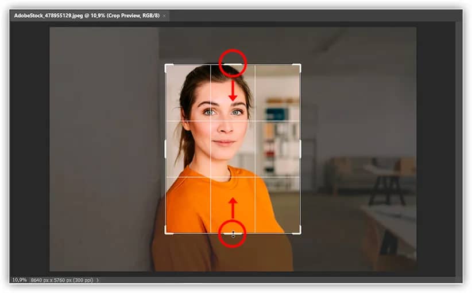The width and height of the screenshot is (472, 293).
Task: Click the left-middle edge crop handle
Action: pos(166,149)
